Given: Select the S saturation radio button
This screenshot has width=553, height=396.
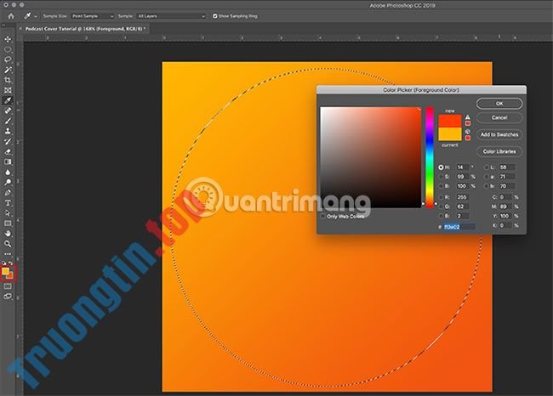Looking at the screenshot, I should coord(441,177).
